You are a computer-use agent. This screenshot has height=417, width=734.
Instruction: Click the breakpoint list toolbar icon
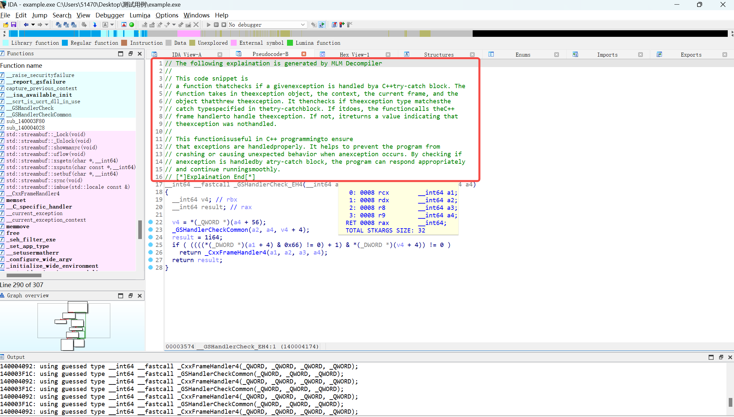[x=334, y=25]
